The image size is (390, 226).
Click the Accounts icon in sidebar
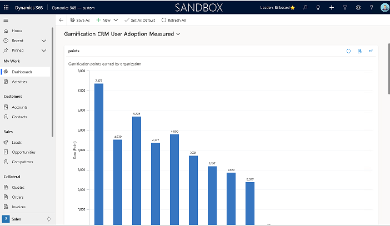tap(6, 107)
